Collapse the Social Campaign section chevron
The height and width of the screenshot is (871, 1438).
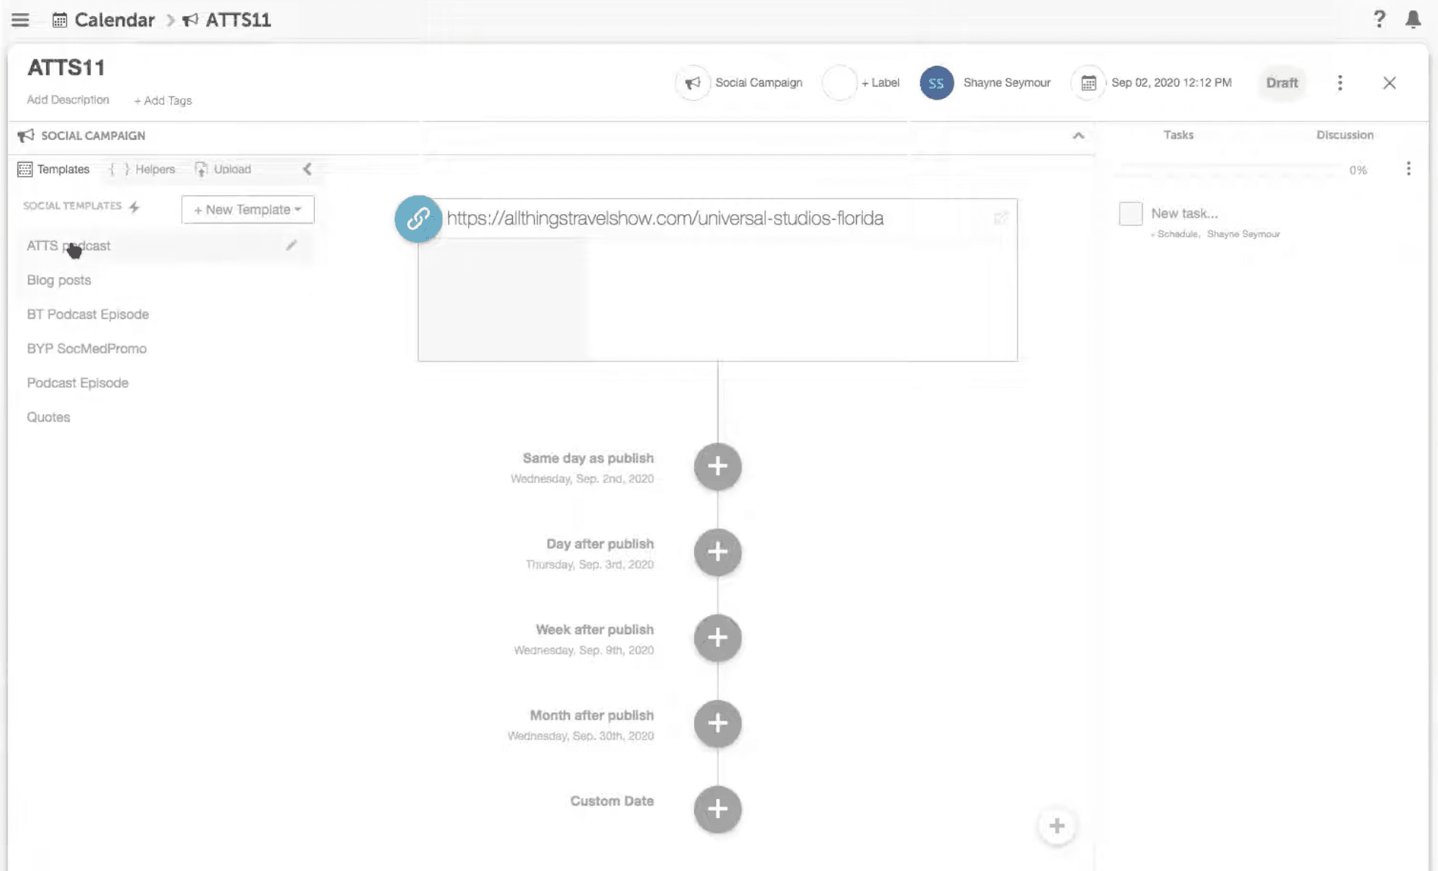(1078, 136)
